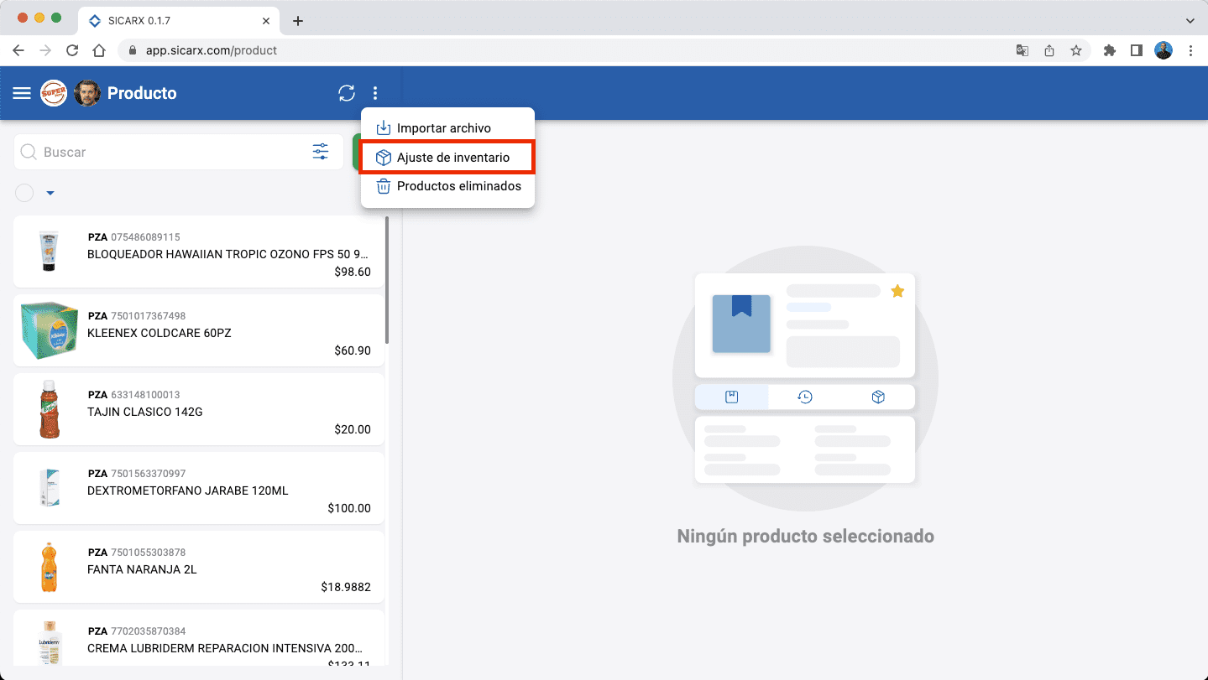Bookmark the page with the star toggle
The image size is (1208, 680).
click(x=1076, y=50)
